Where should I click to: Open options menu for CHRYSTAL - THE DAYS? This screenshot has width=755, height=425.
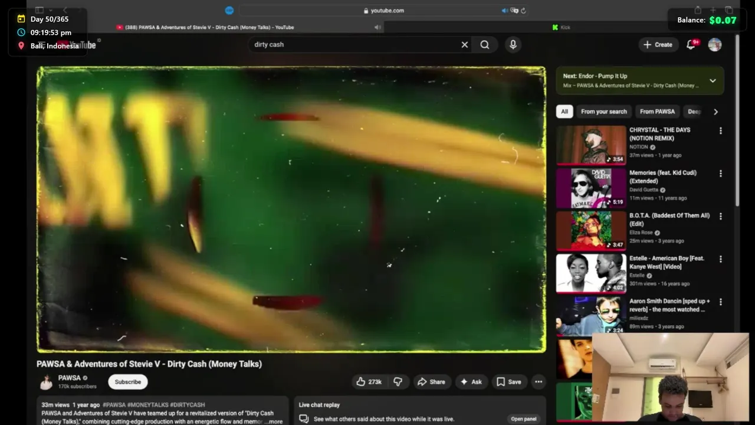[x=720, y=131]
